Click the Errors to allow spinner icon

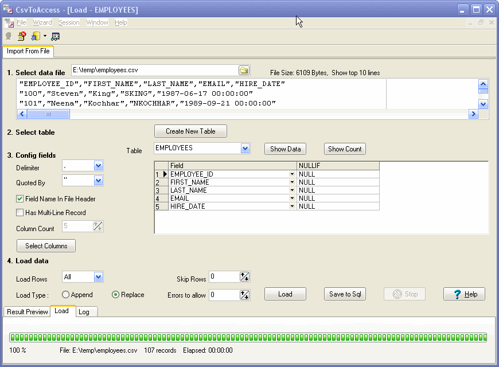point(245,295)
